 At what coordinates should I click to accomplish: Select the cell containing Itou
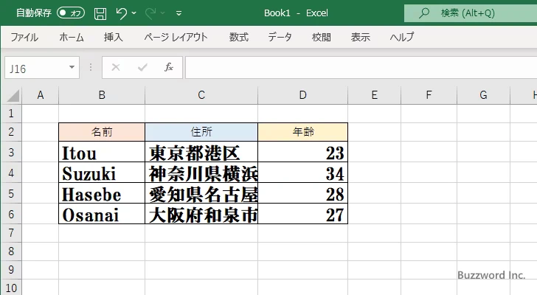102,152
